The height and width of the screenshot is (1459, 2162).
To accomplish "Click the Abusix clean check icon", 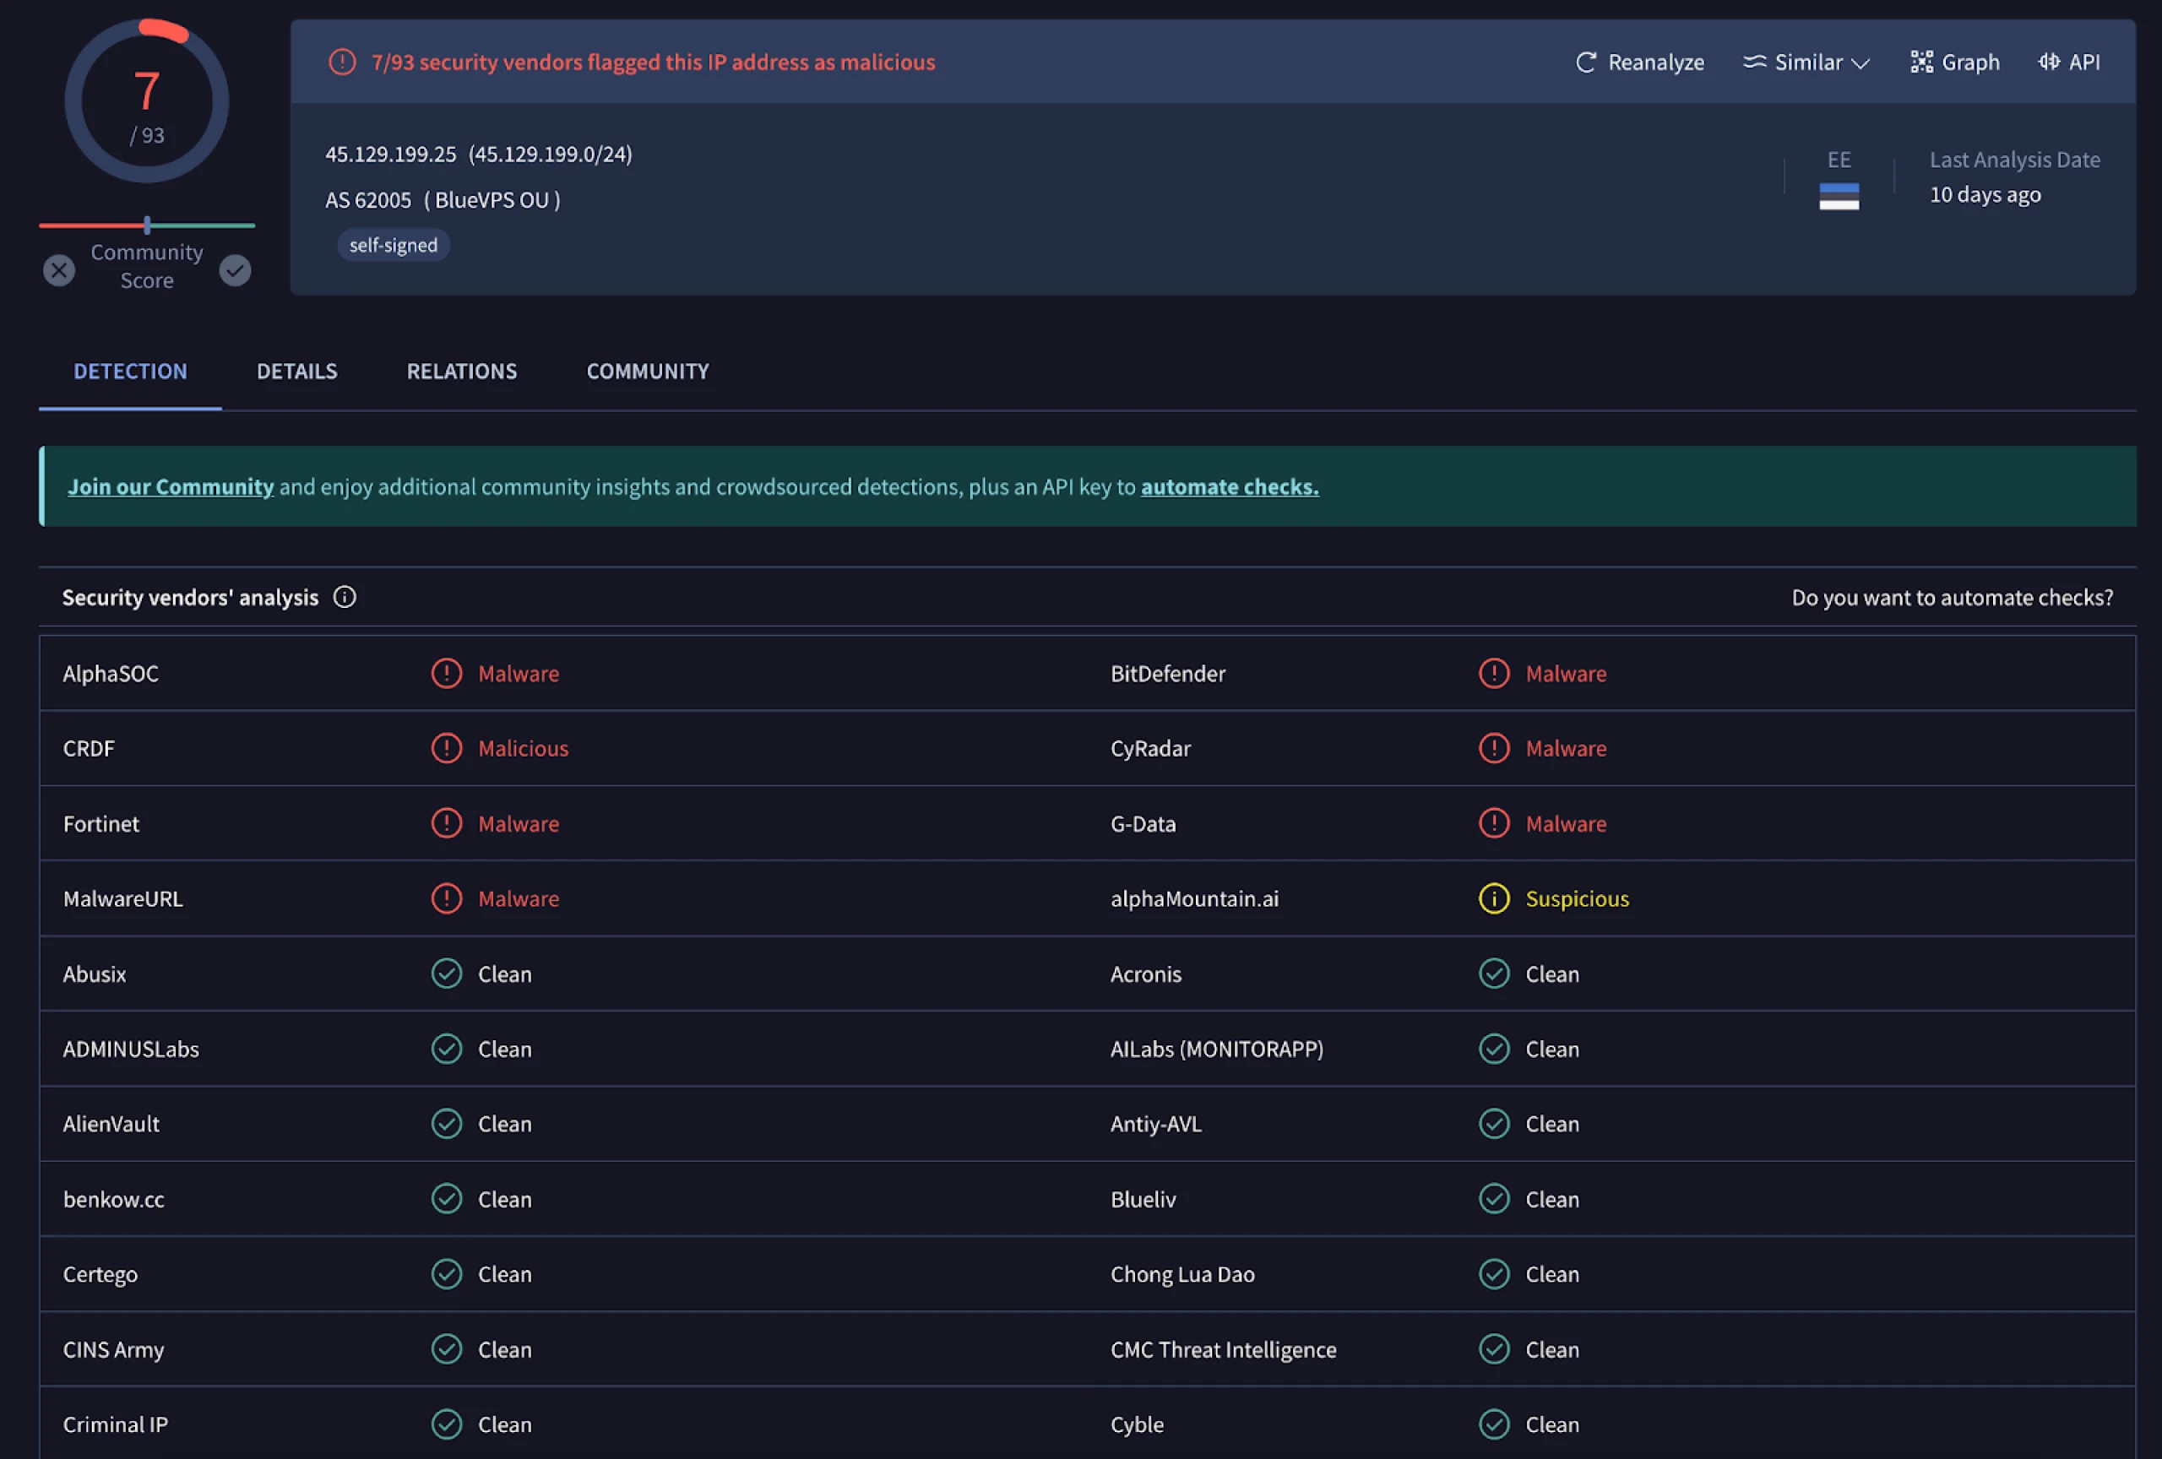I will pyautogui.click(x=447, y=974).
